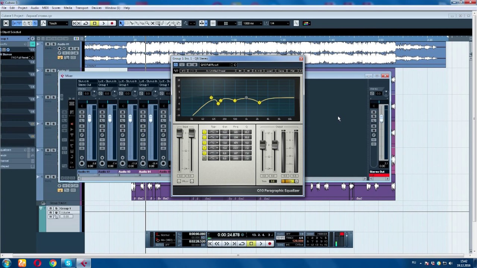Enable EQ band 6
Image resolution: width=477 pixels, height=268 pixels.
(x=204, y=158)
